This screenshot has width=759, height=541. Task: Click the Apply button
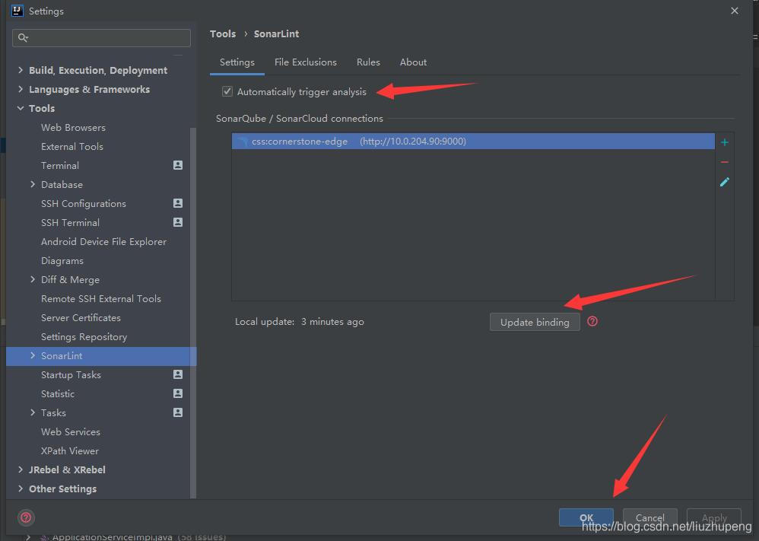pos(714,517)
